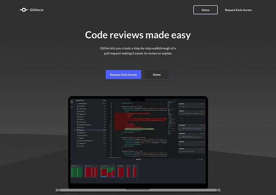276x195 pixels.
Task: Click the Code reviews made easy headline
Action: point(138,35)
